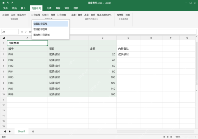Click the fx insert function icon
Image resolution: width=198 pixels, height=139 pixels.
30,32
